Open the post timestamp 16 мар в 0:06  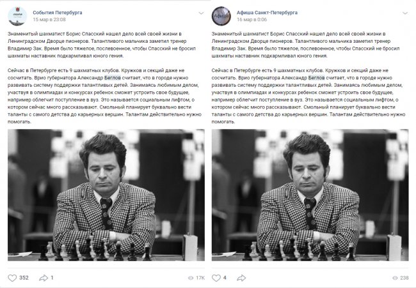point(252,19)
